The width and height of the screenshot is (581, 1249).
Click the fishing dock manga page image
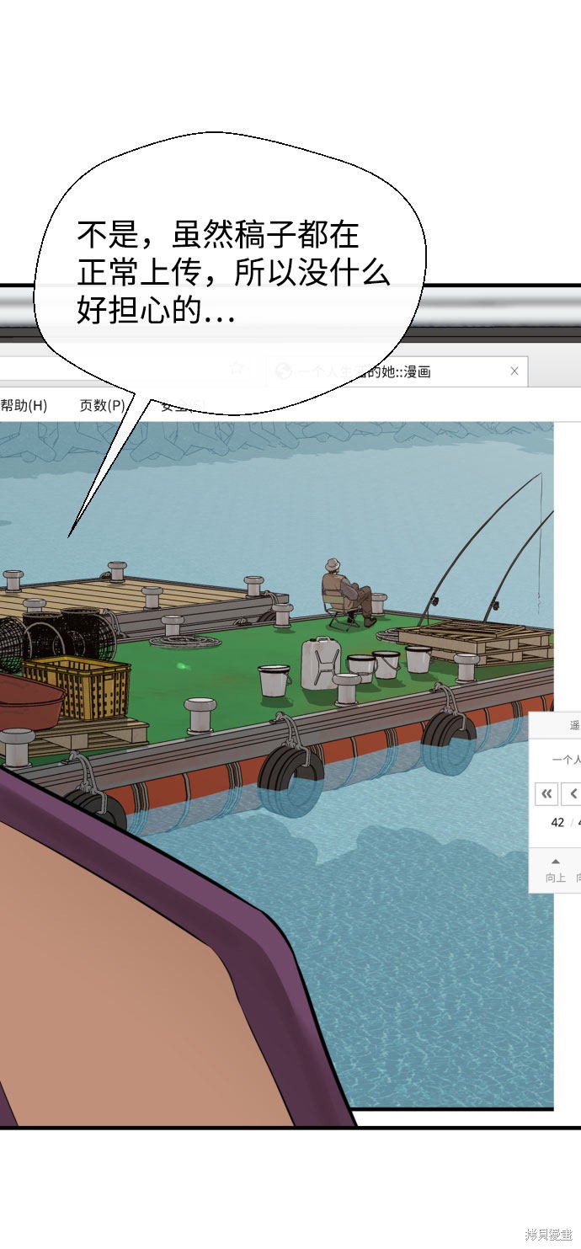coord(276,764)
